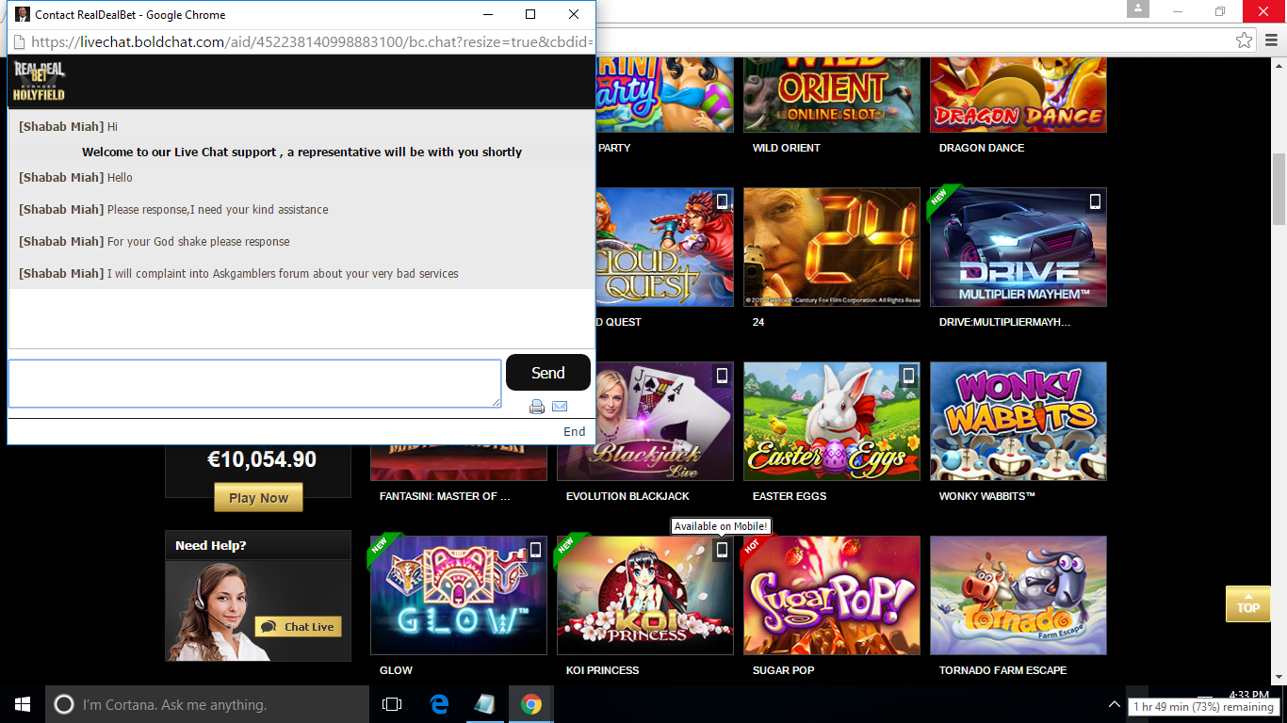1287x723 pixels.
Task: Click the chat popup address bar URL
Action: tap(312, 41)
